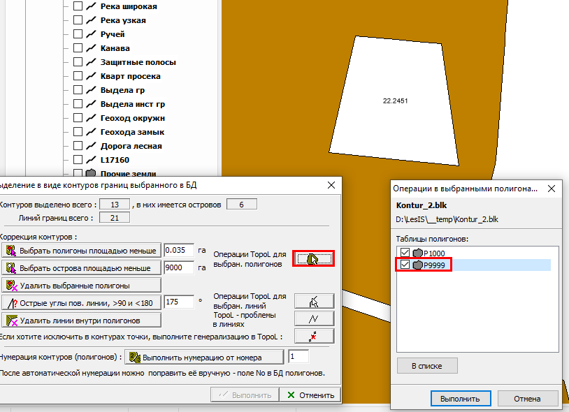Click the line icon of Ручей

click(x=91, y=34)
